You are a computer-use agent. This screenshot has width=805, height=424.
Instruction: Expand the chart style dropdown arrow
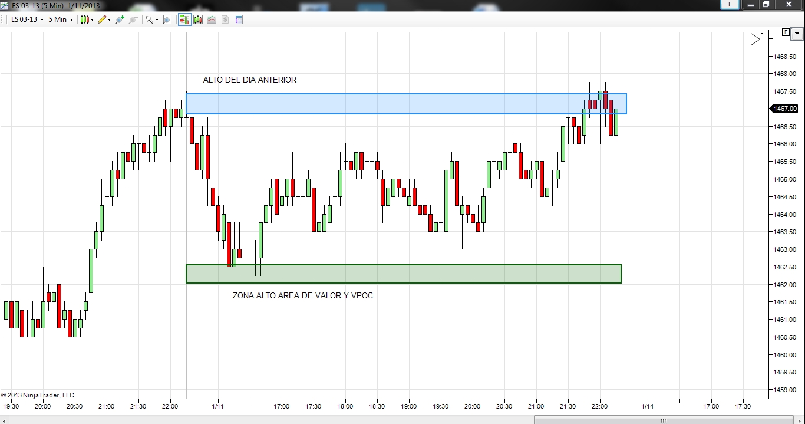coord(92,19)
